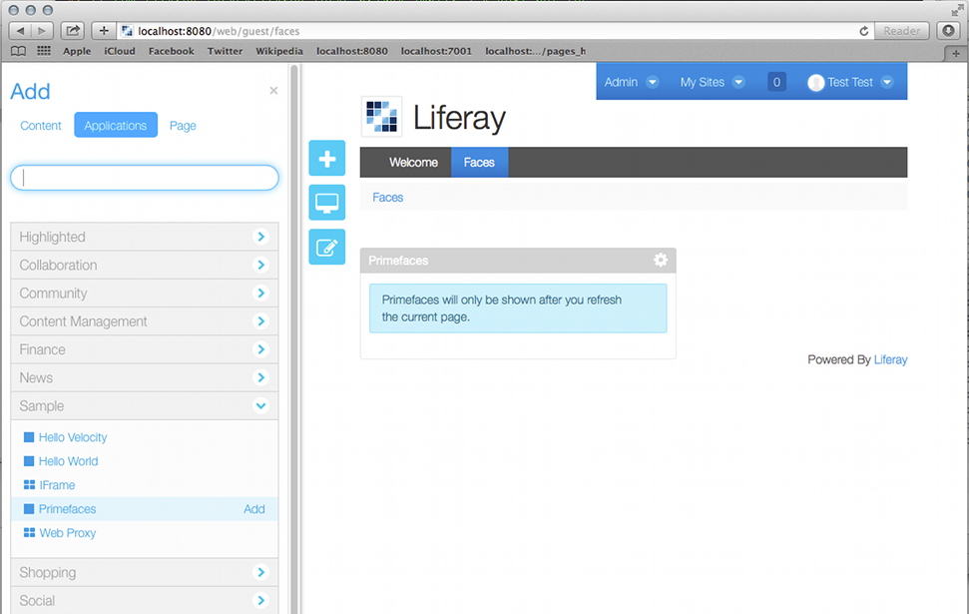Image resolution: width=969 pixels, height=614 pixels.
Task: Switch to the Content tab
Action: (41, 126)
